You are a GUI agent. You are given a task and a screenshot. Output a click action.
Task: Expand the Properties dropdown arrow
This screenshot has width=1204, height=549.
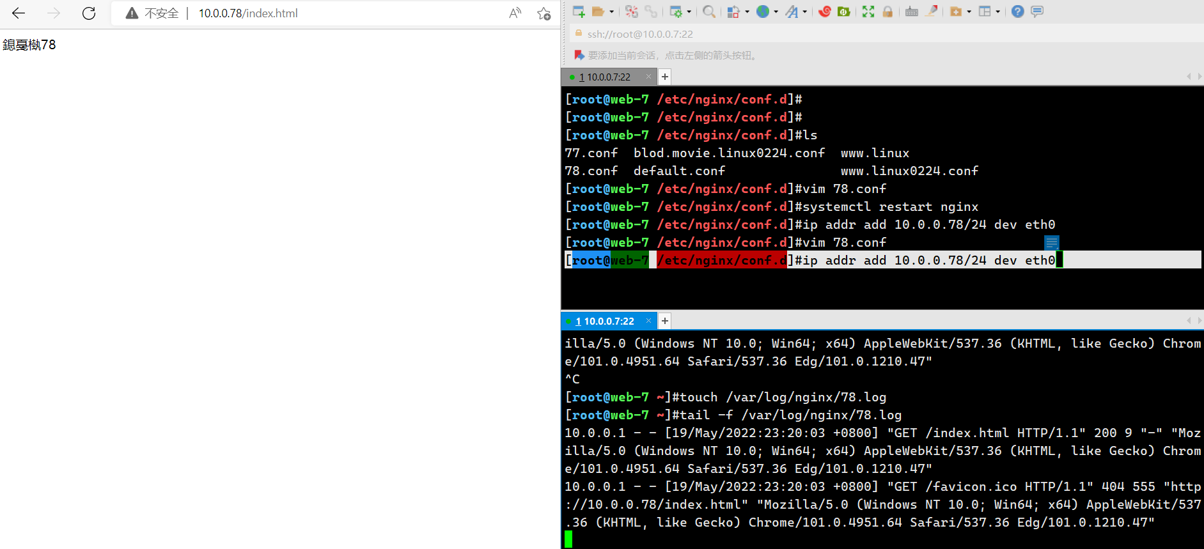point(689,12)
